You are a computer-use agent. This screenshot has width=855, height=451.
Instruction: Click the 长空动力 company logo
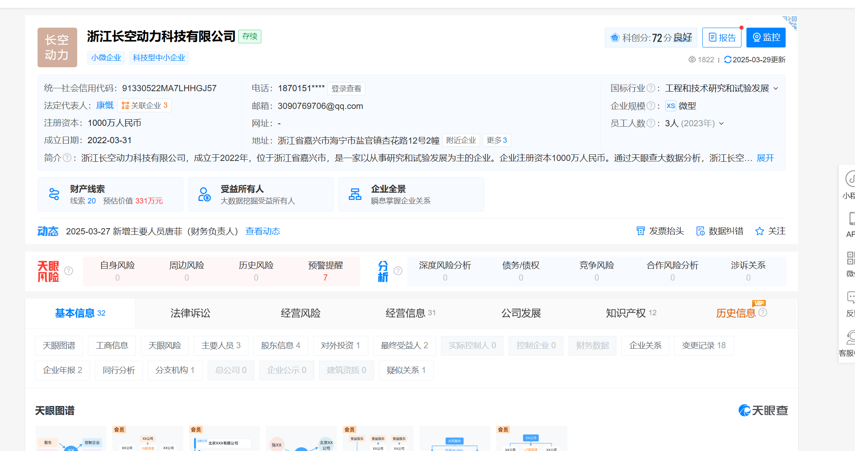pyautogui.click(x=57, y=47)
